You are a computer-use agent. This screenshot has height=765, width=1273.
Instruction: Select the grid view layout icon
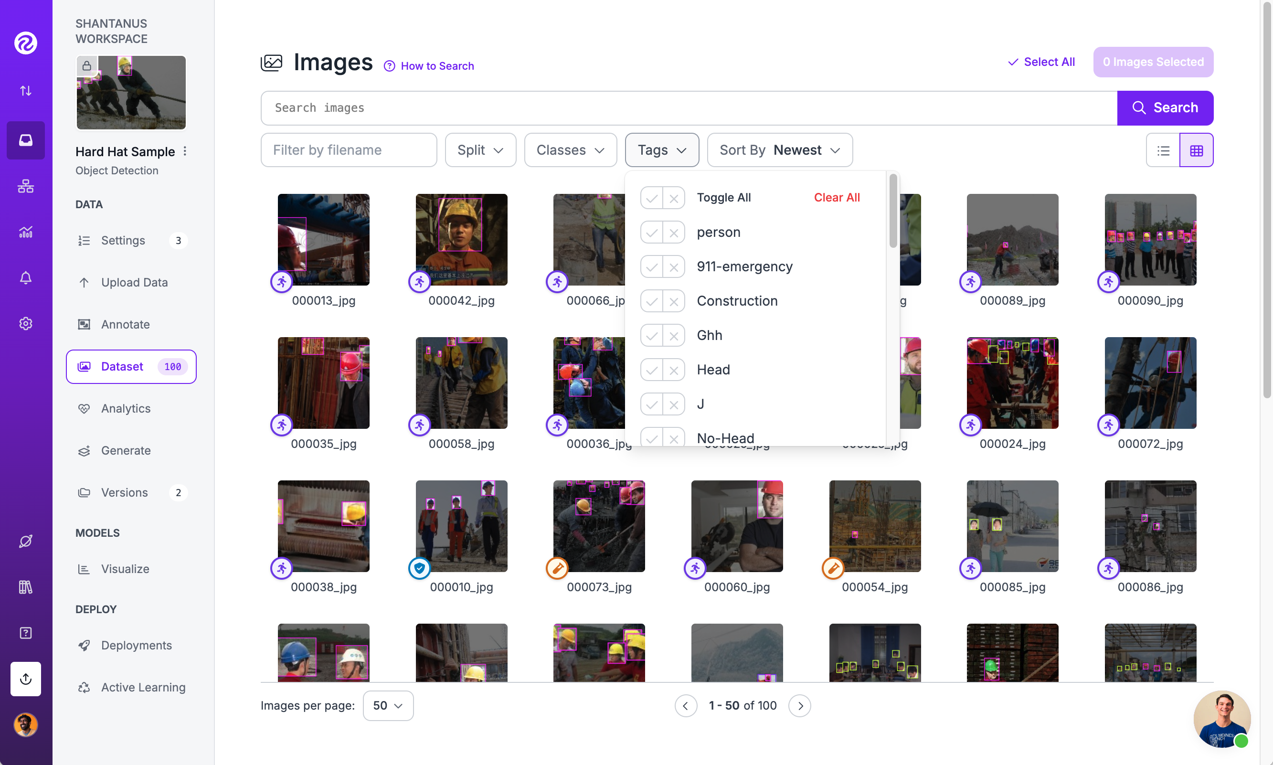tap(1196, 150)
